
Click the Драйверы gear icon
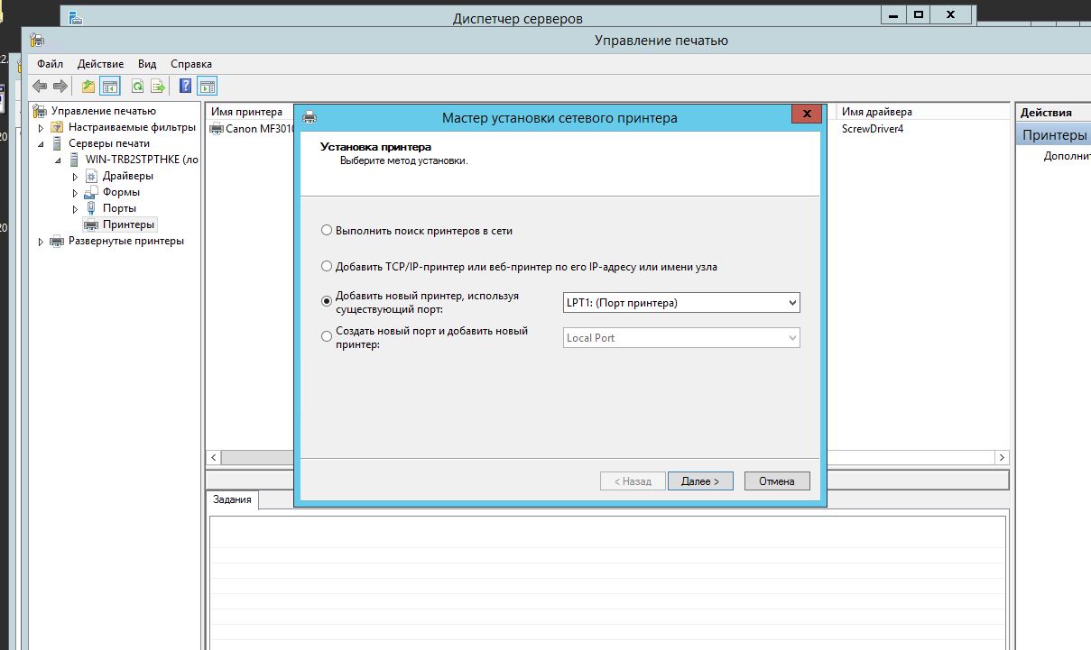click(x=91, y=176)
